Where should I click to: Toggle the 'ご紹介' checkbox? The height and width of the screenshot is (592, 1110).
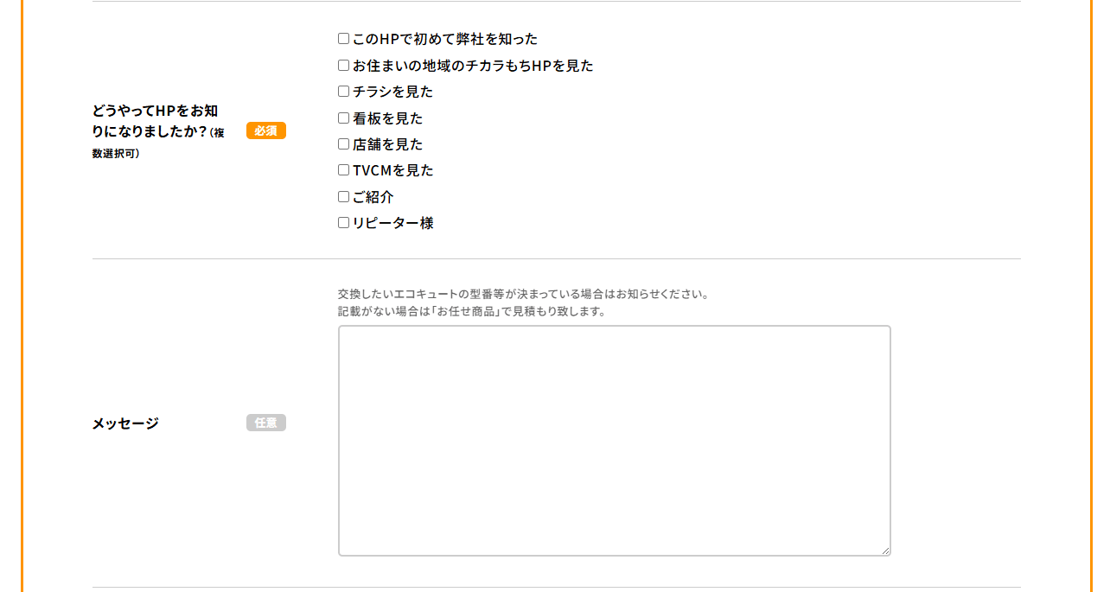point(343,196)
